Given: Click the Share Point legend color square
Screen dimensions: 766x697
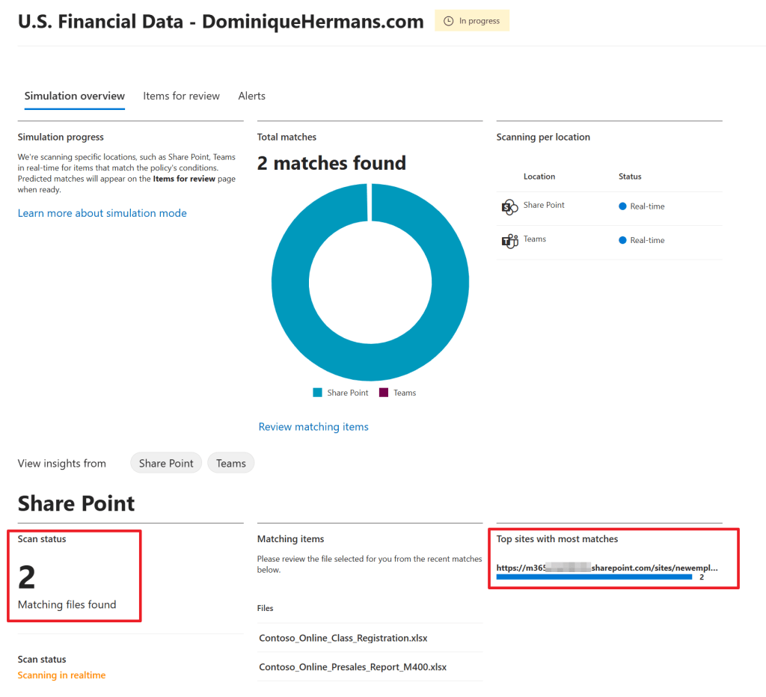Looking at the screenshot, I should pyautogui.click(x=317, y=393).
